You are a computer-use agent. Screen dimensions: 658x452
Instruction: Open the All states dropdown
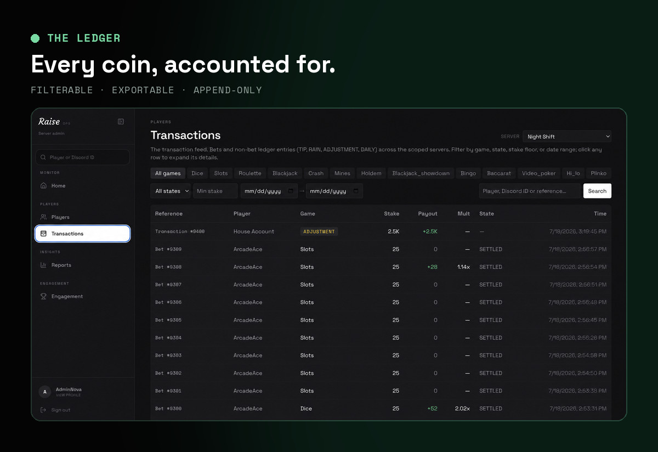[171, 191]
